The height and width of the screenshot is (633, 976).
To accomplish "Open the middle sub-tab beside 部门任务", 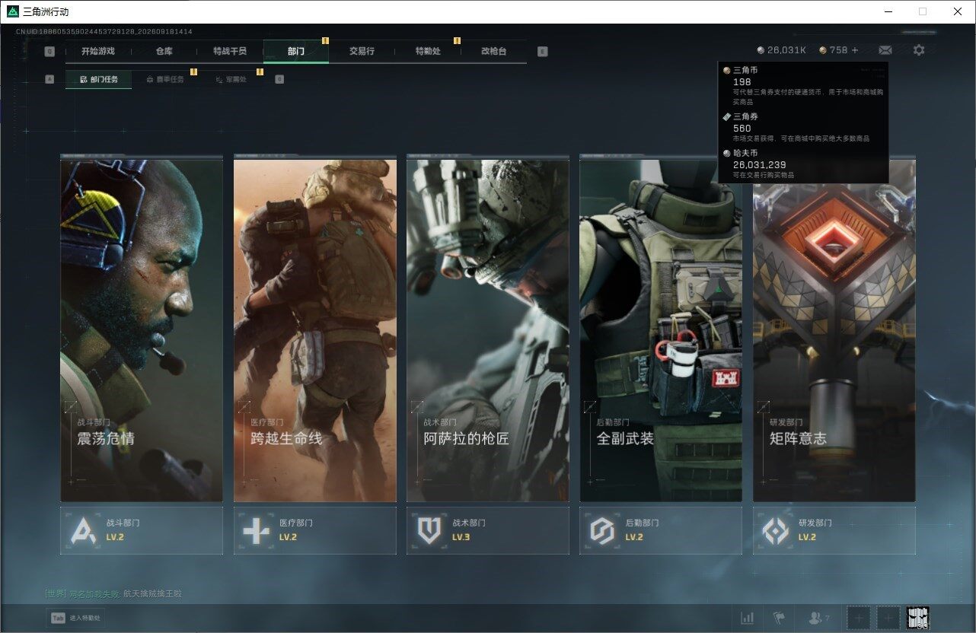I will (164, 79).
